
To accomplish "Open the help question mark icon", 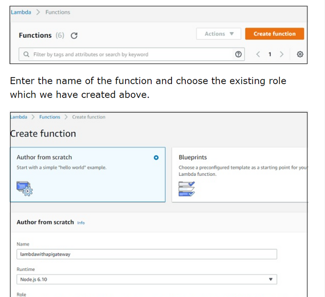I will coord(238,54).
